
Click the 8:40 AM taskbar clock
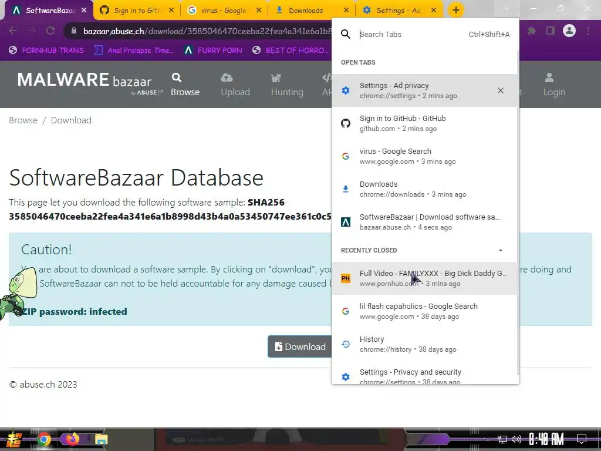click(x=546, y=439)
